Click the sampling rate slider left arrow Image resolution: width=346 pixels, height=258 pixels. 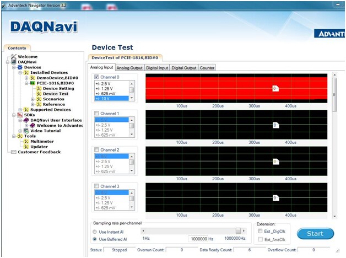143,231
